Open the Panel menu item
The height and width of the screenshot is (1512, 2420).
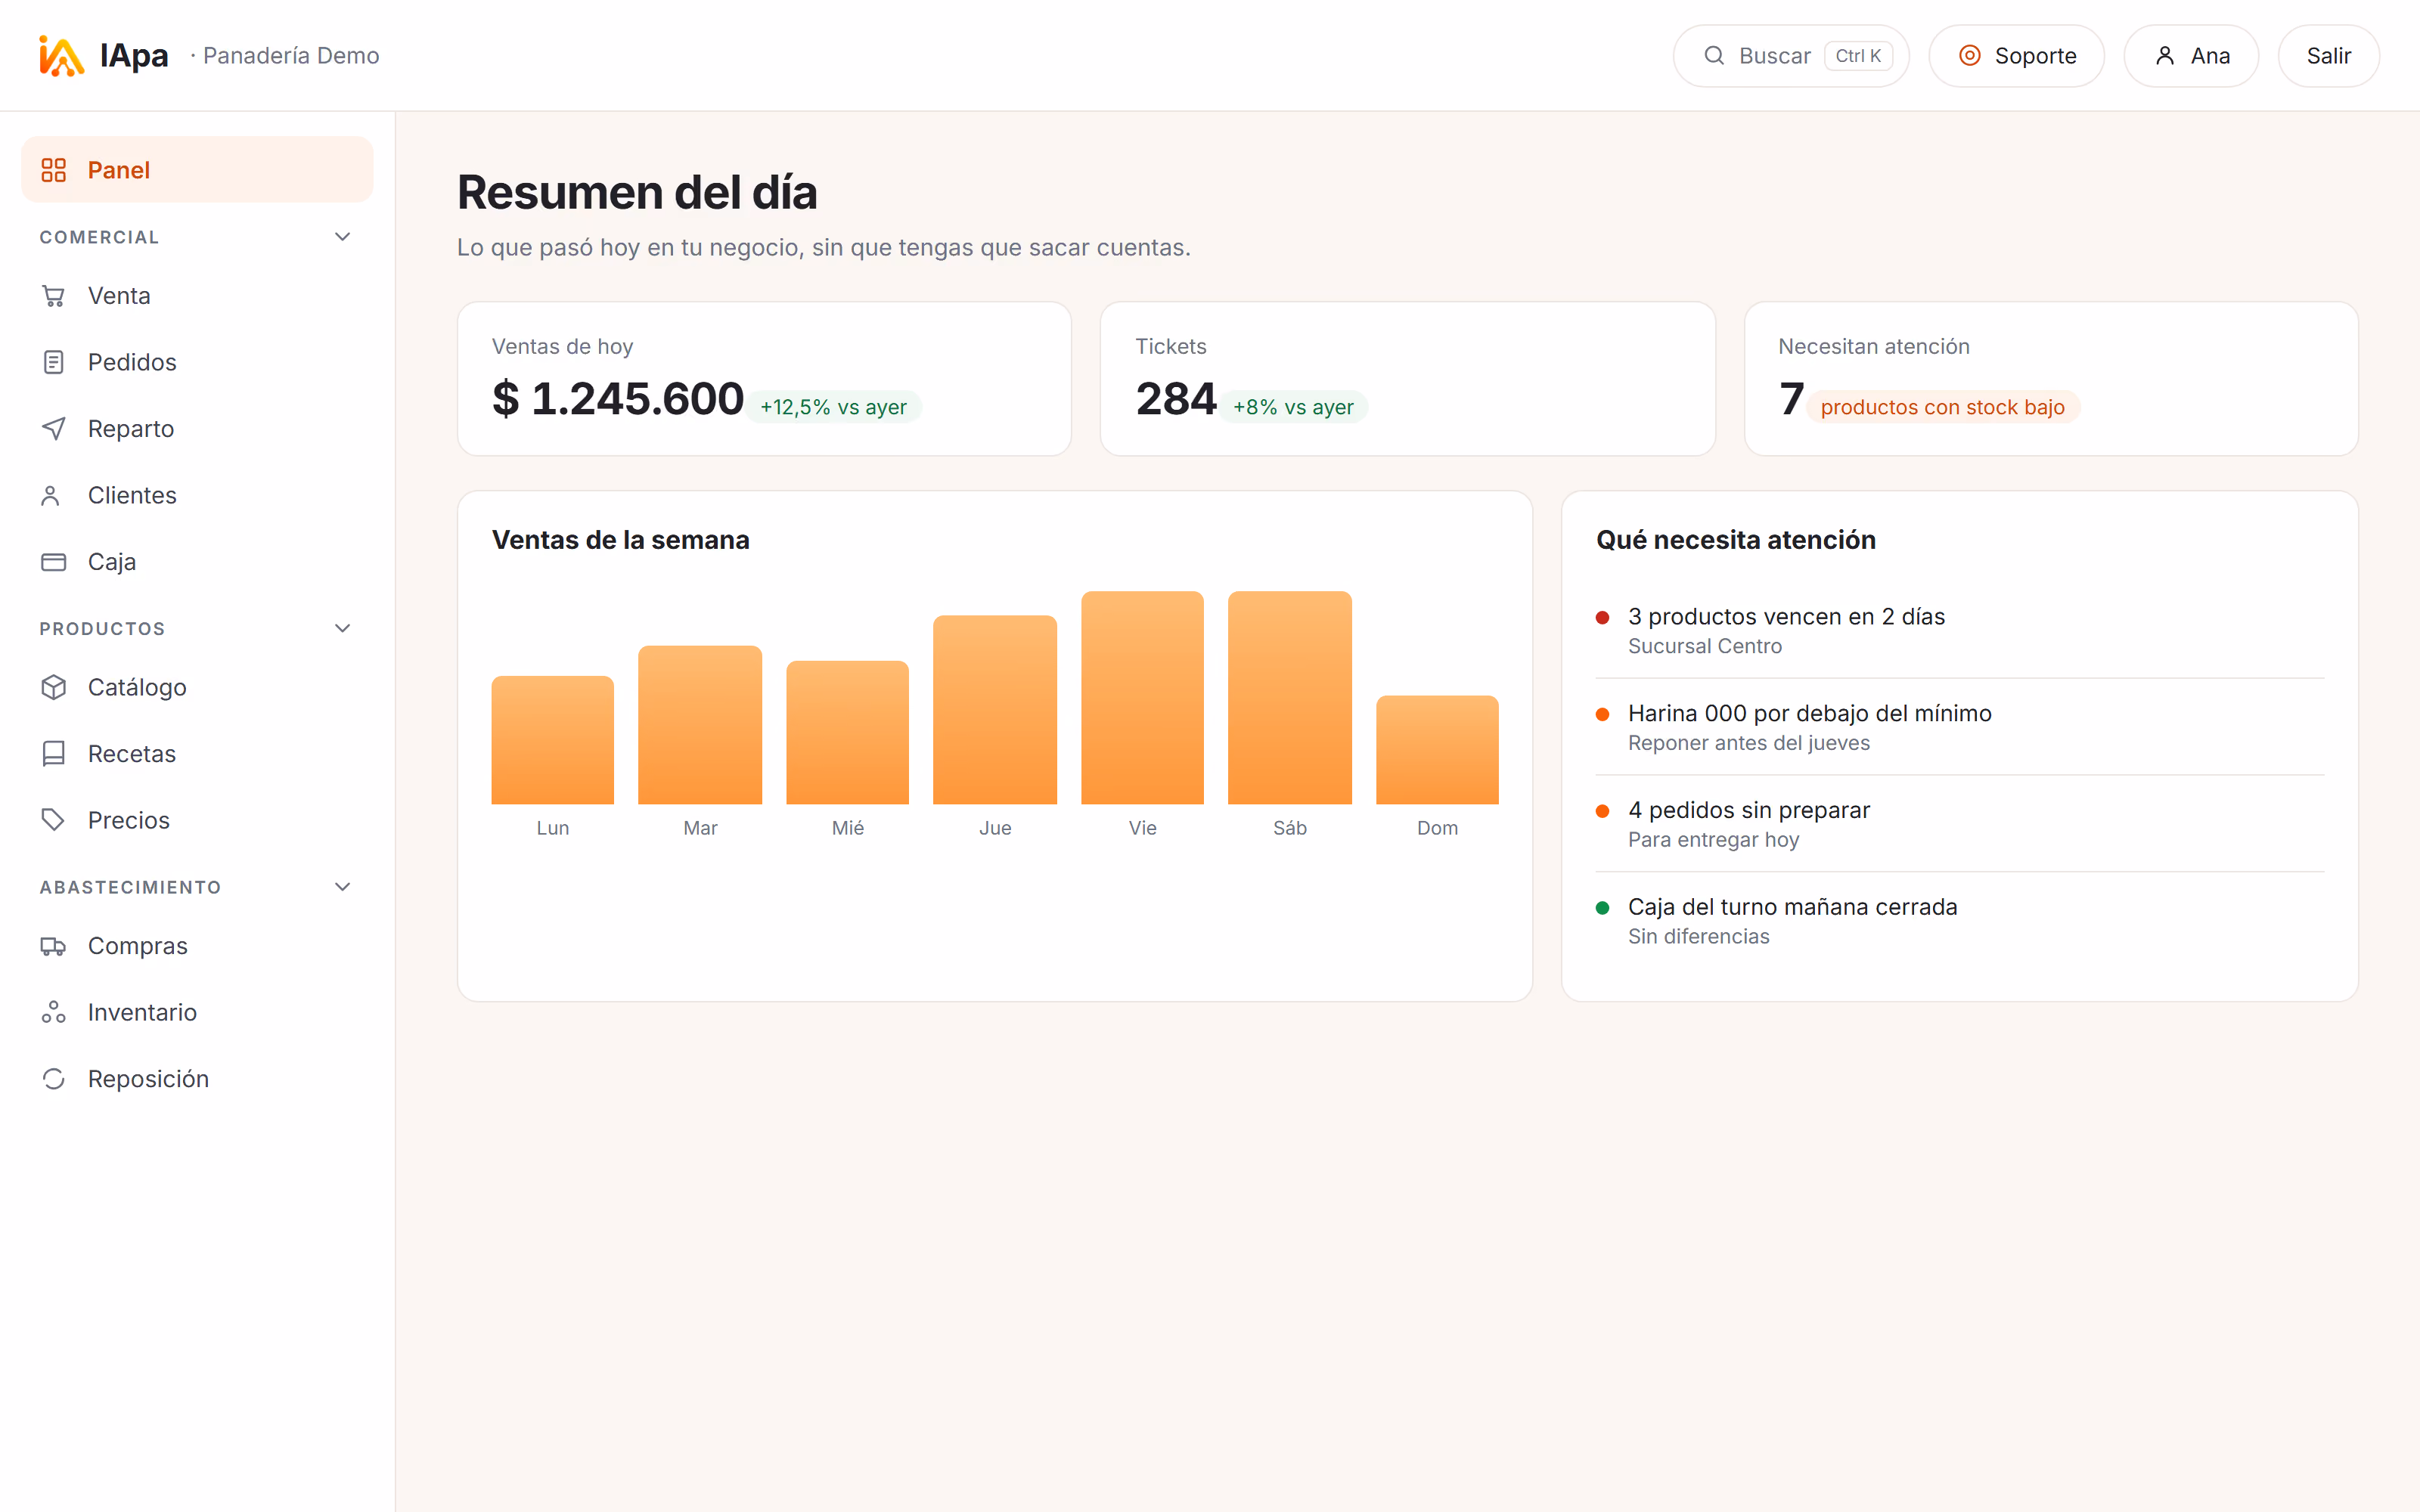coord(197,170)
